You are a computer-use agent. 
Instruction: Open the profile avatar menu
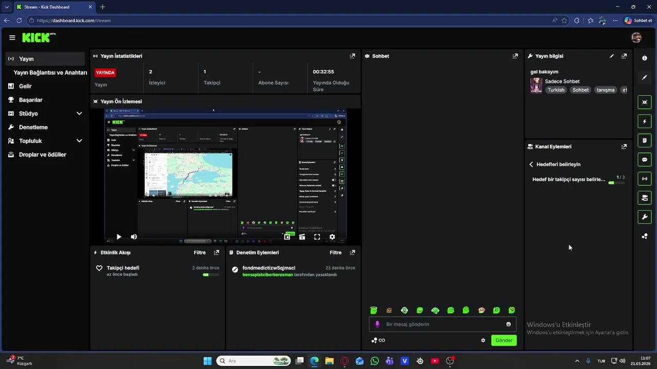click(636, 37)
